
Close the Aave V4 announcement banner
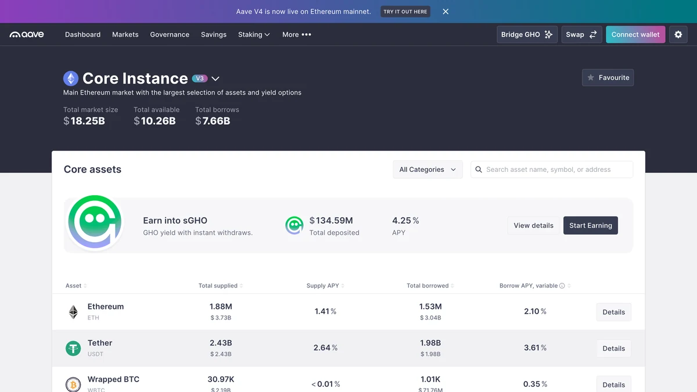[445, 12]
